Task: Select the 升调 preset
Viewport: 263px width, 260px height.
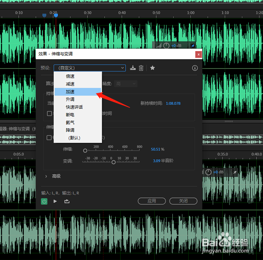Action: pyautogui.click(x=78, y=99)
